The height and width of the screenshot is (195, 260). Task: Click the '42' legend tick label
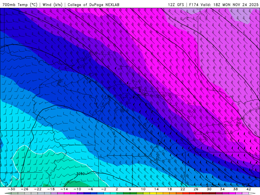(249, 189)
